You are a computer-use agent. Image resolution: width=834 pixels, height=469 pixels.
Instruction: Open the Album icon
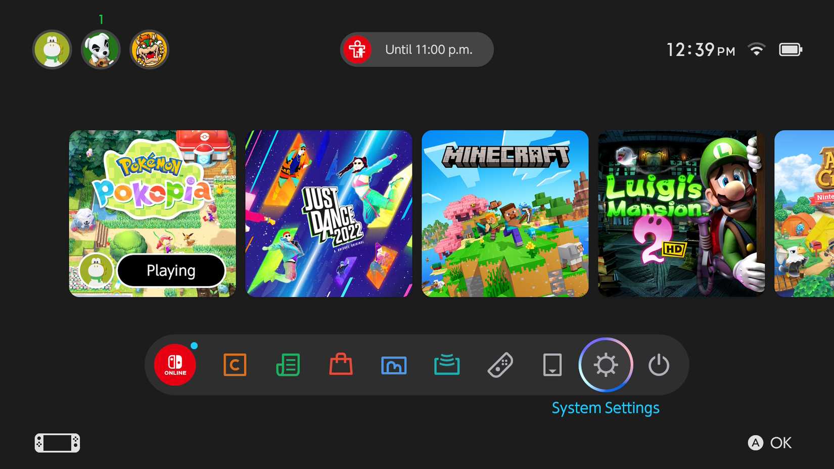tap(394, 365)
